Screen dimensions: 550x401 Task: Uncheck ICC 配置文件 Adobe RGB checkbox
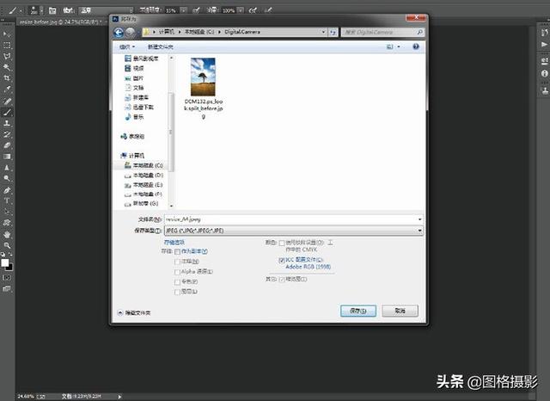(281, 260)
